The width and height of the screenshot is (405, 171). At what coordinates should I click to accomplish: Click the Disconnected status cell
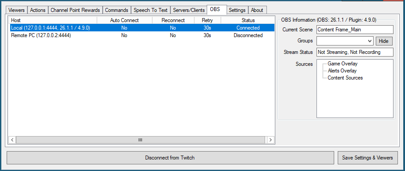point(248,35)
